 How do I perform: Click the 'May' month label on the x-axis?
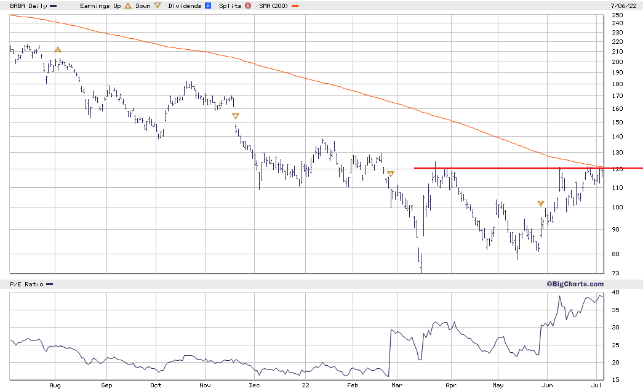click(498, 385)
